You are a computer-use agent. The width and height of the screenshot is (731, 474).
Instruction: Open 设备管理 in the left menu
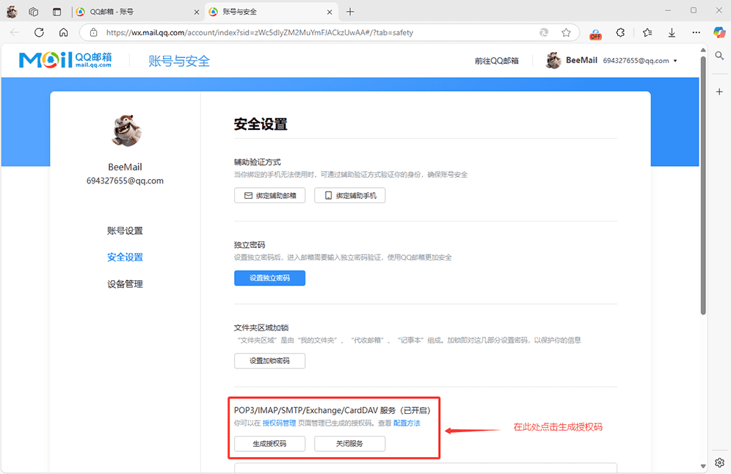click(125, 284)
